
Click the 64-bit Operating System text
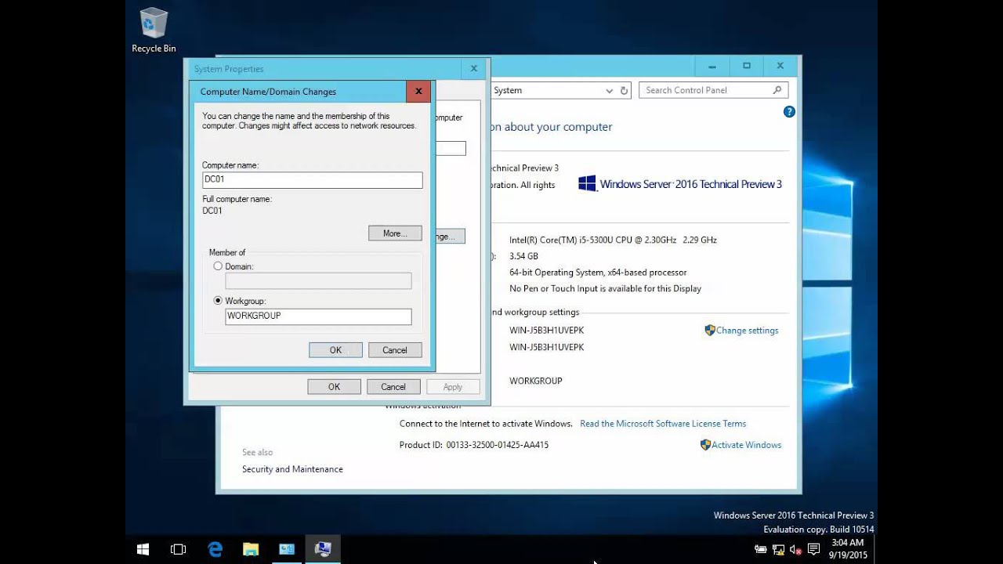598,273
